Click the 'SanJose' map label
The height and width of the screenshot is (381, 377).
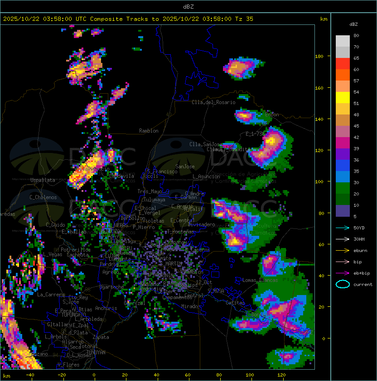185,167
